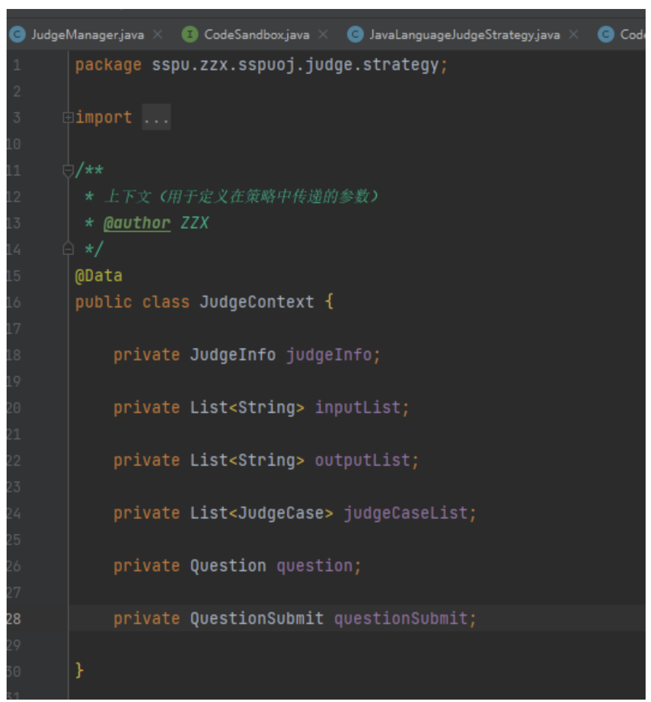651x702 pixels.
Task: Click the class icon on JavaLanguageJudgeStrategy.java tab
Action: point(355,35)
